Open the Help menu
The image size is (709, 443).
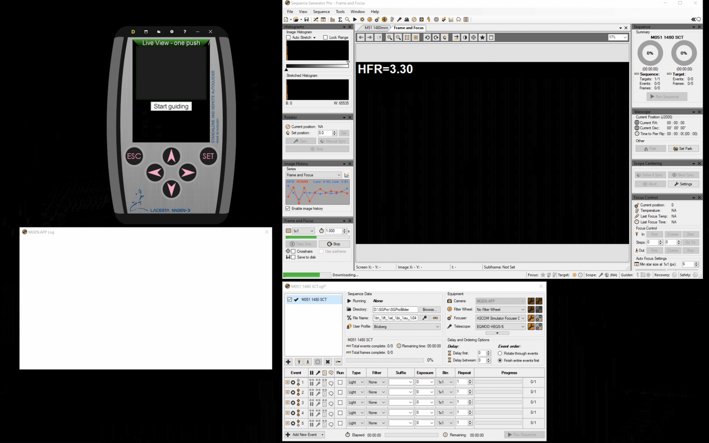tap(375, 12)
